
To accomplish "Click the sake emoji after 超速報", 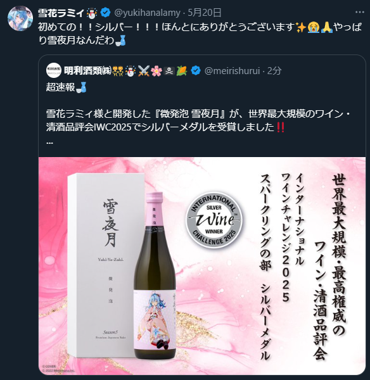I will 81,87.
